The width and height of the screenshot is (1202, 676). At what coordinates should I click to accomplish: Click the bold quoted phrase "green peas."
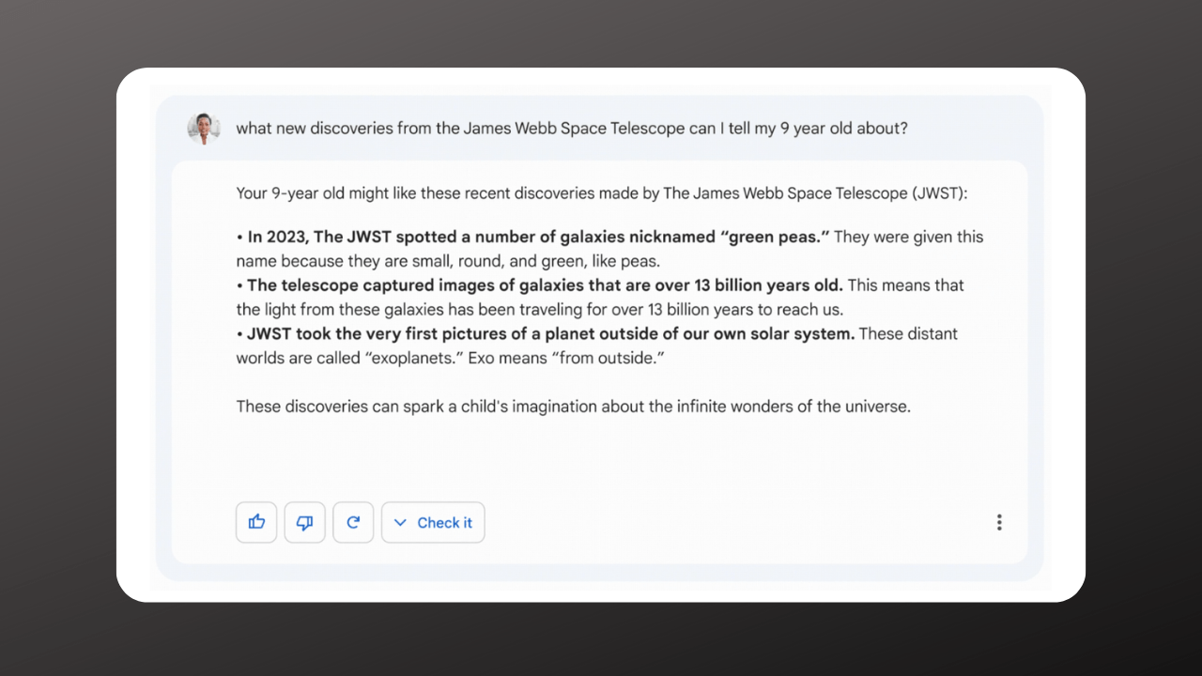point(777,237)
